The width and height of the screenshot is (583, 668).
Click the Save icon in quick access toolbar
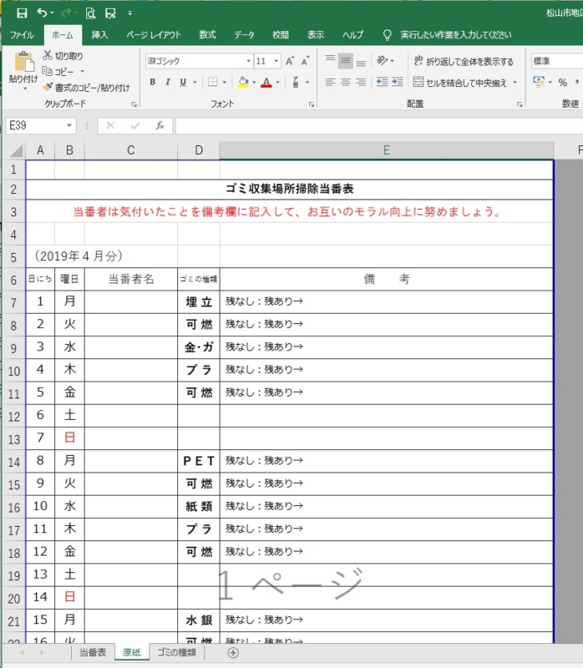click(x=22, y=13)
